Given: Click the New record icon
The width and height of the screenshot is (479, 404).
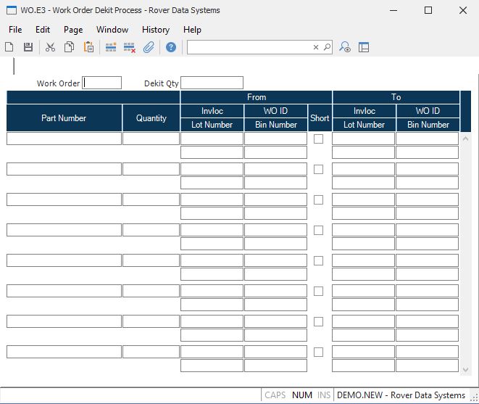Looking at the screenshot, I should tap(9, 47).
